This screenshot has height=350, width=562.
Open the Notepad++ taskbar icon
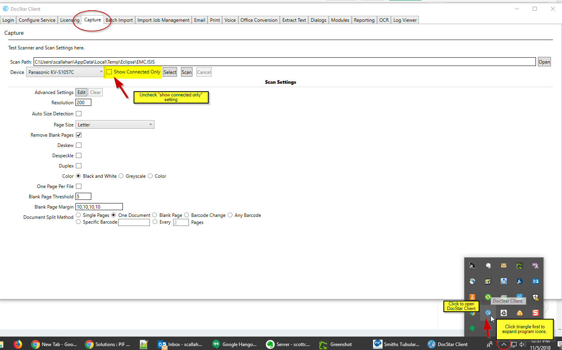pos(144,344)
